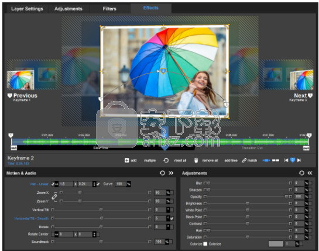This screenshot has width=319, height=251.
Task: Toggle the Rotate right-side checkbox
Action: pos(172,227)
